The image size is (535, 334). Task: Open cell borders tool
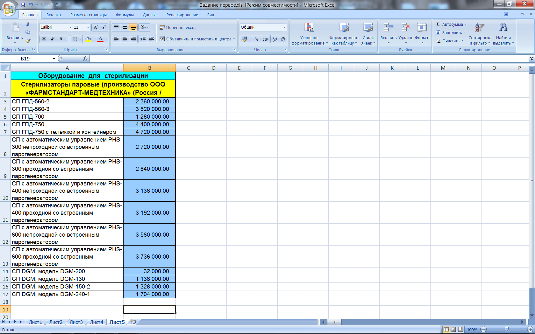point(75,39)
